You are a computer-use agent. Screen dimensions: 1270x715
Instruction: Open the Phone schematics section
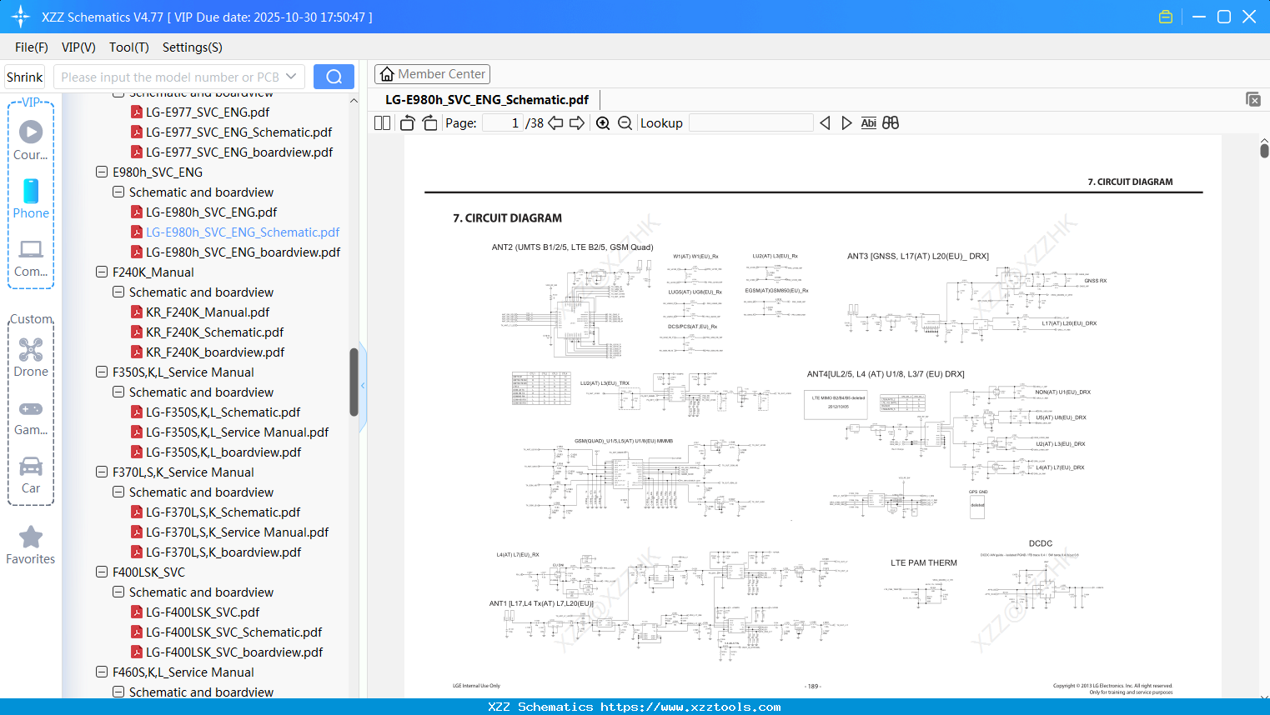tap(30, 192)
